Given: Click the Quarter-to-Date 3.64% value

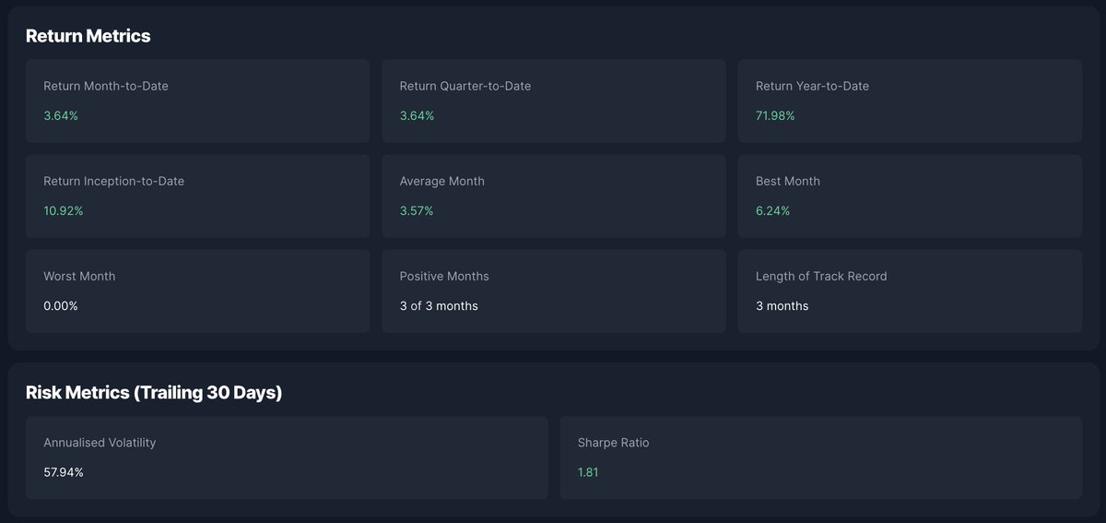Looking at the screenshot, I should click(x=417, y=115).
